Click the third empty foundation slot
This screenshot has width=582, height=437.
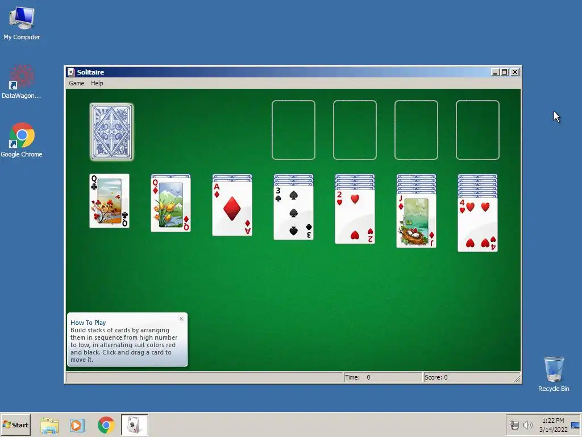coord(416,130)
